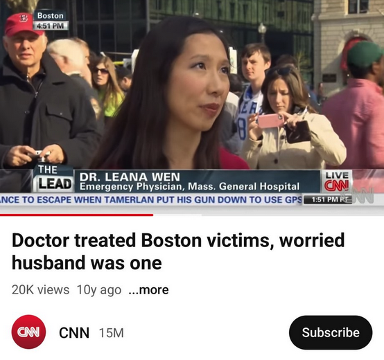Click the 20K views label
Screen dimensions: 384x360
[x=40, y=290]
